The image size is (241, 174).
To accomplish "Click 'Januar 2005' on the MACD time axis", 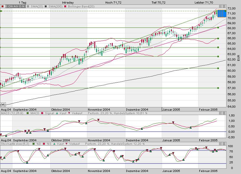I will pos(171,140).
